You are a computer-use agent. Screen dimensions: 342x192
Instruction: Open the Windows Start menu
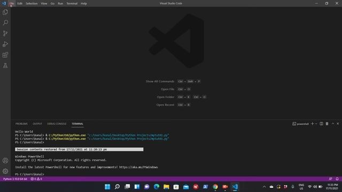click(x=107, y=187)
